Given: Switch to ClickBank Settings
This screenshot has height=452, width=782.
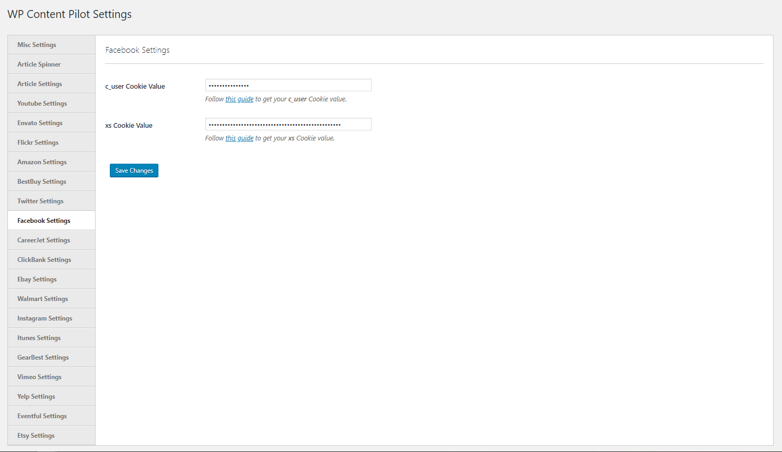Looking at the screenshot, I should pos(44,259).
